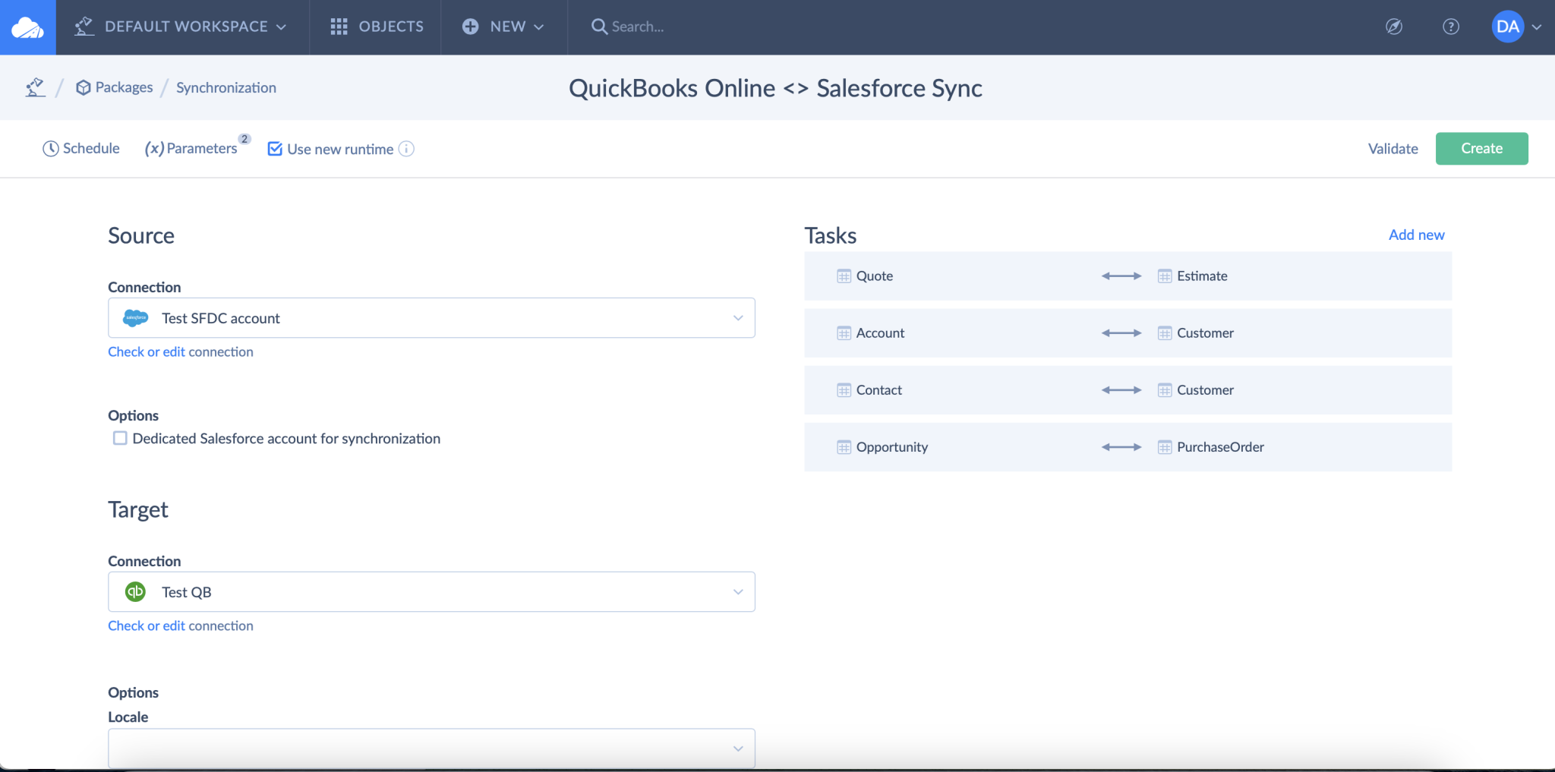
Task: Click the Schedule clock icon
Action: pos(51,149)
